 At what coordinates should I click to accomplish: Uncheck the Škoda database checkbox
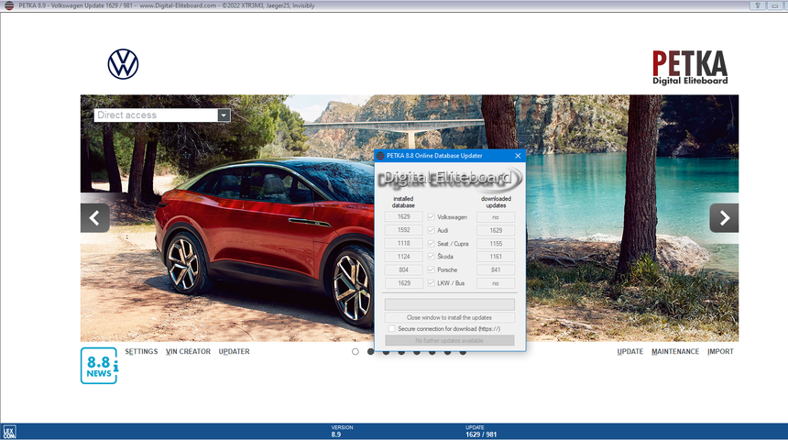(431, 257)
